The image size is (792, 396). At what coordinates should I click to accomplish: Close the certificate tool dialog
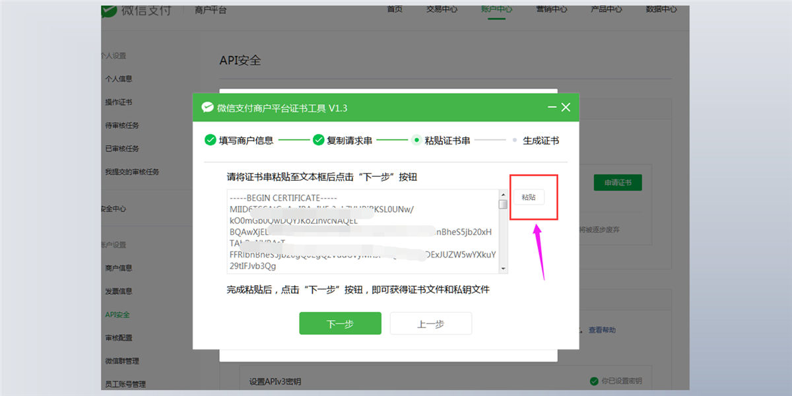(566, 107)
